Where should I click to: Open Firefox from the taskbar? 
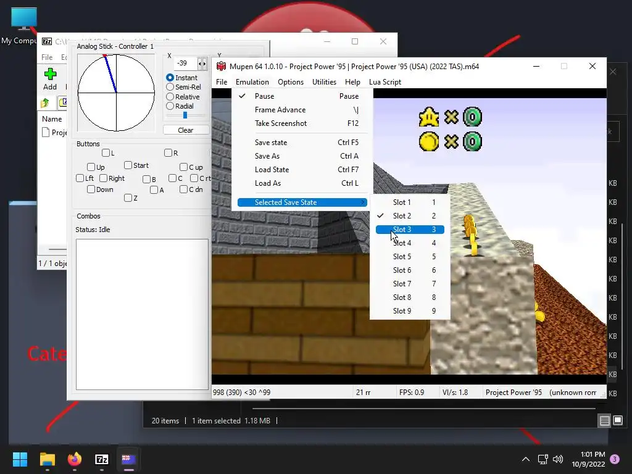click(x=75, y=459)
